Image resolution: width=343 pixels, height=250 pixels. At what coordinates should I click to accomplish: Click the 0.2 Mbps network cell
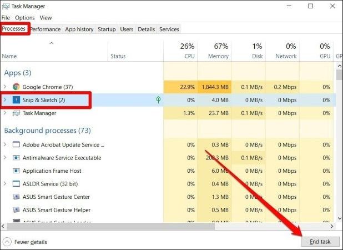coord(283,87)
